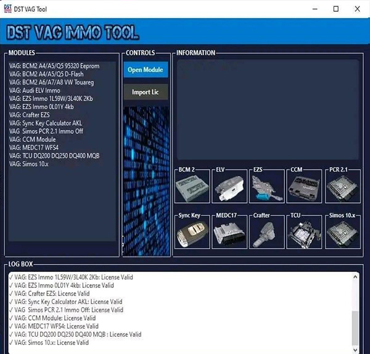Image resolution: width=370 pixels, height=354 pixels.
Task: Select VAG: BCM2 A4/A5/Q5 95320 Eeprom
Action: pyautogui.click(x=54, y=66)
